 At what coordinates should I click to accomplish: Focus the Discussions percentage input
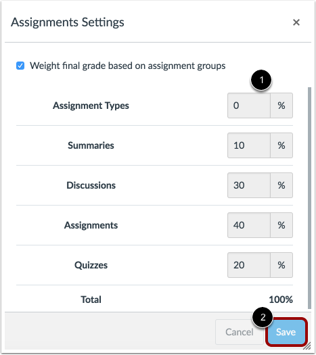tap(249, 185)
